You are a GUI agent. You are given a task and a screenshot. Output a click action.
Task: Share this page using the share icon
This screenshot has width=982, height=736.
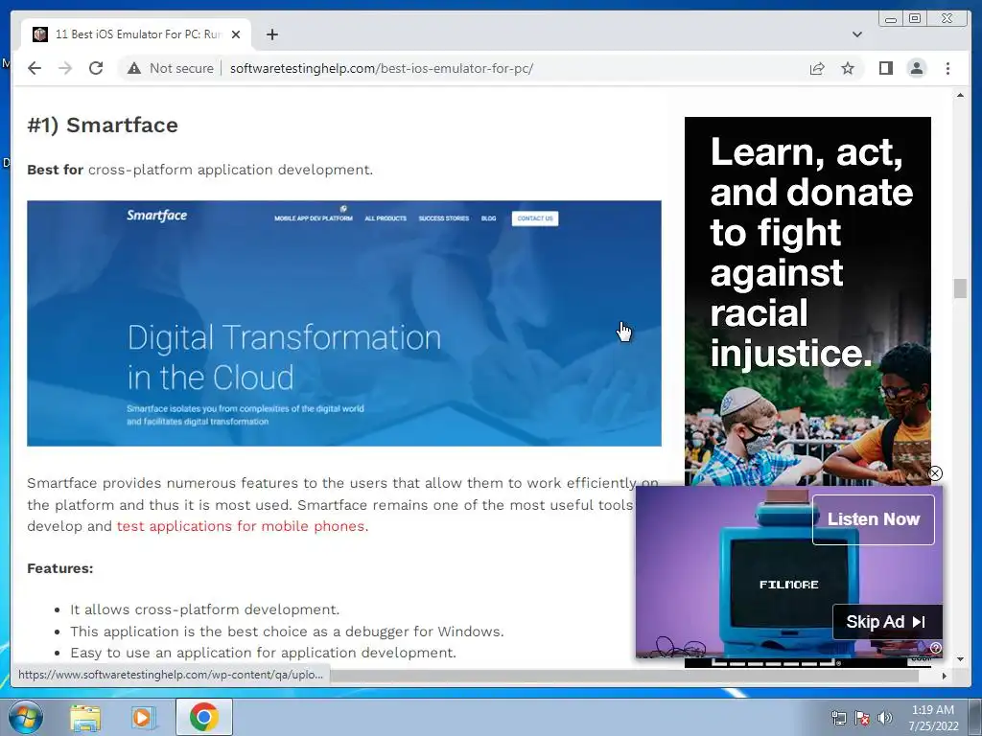[817, 68]
